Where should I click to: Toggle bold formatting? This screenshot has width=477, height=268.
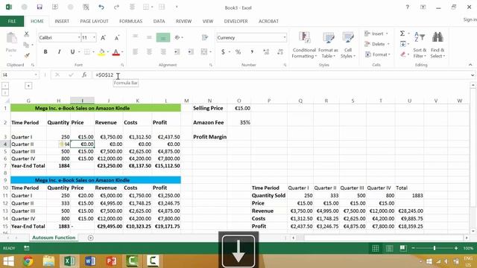45,52
